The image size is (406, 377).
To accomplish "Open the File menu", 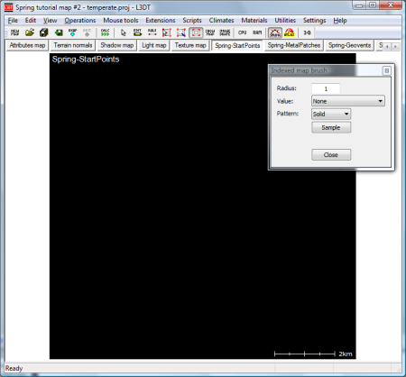I will click(x=13, y=21).
